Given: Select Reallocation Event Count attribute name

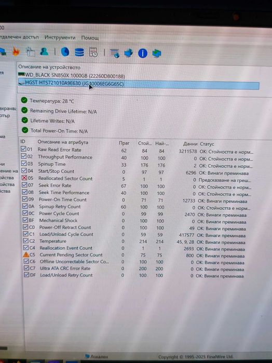Looking at the screenshot, I should click(66, 248).
